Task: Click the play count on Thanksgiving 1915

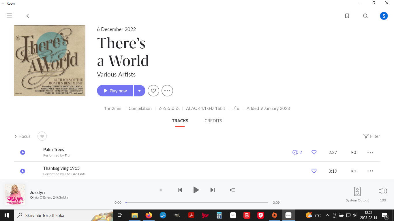Action: pos(354,171)
